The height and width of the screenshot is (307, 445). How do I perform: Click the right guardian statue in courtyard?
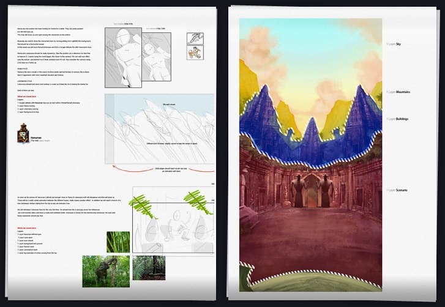[x=325, y=190]
